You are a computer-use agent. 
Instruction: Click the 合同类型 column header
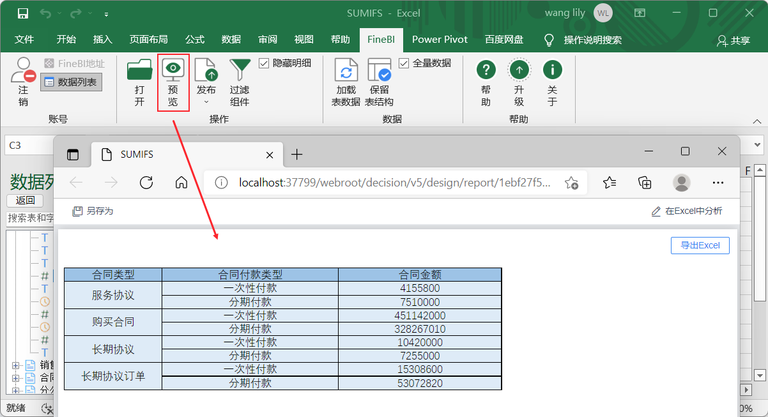113,275
